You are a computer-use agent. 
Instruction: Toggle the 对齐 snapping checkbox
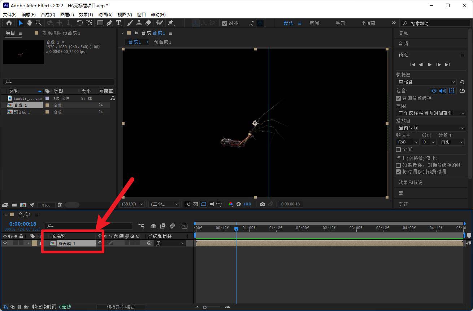[x=225, y=23]
